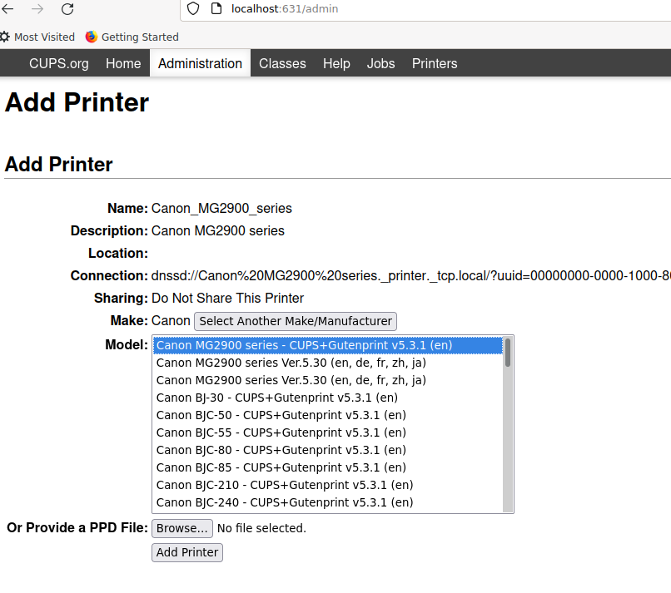Click Do Not Share This Printer text
The height and width of the screenshot is (593, 671).
pos(227,298)
